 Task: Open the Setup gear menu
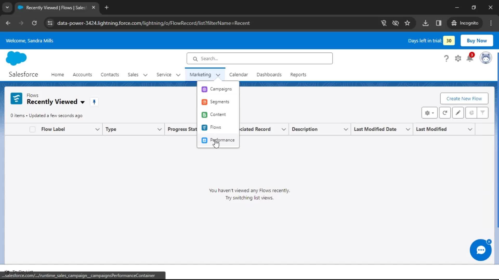pyautogui.click(x=458, y=58)
